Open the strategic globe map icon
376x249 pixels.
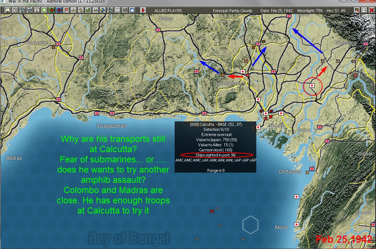104,11
